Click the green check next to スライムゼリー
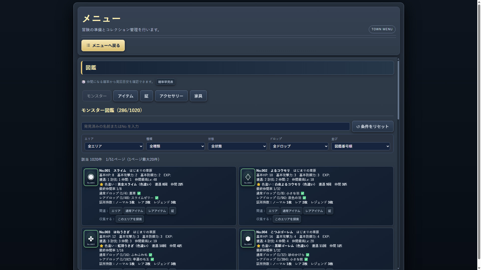The width and height of the screenshot is (481, 270). (157, 198)
